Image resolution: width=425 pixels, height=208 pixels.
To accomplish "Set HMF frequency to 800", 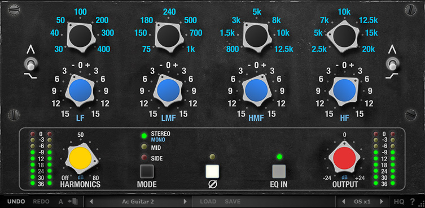I will 233,49.
